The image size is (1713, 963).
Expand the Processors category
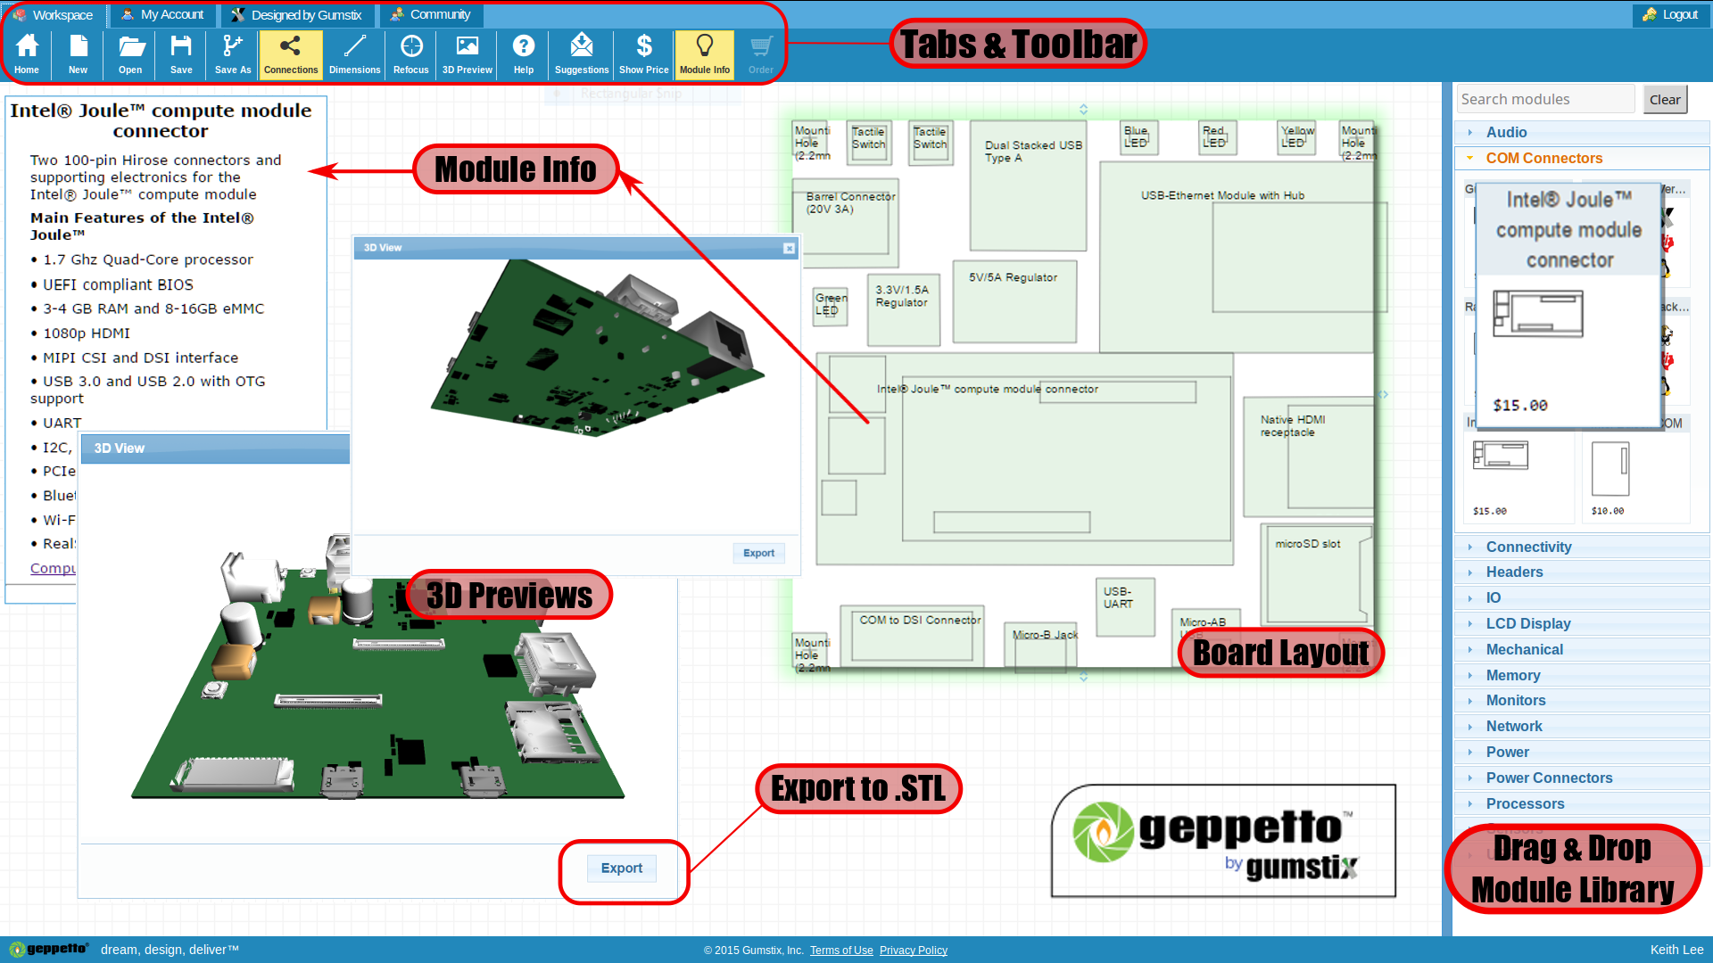[1581, 803]
